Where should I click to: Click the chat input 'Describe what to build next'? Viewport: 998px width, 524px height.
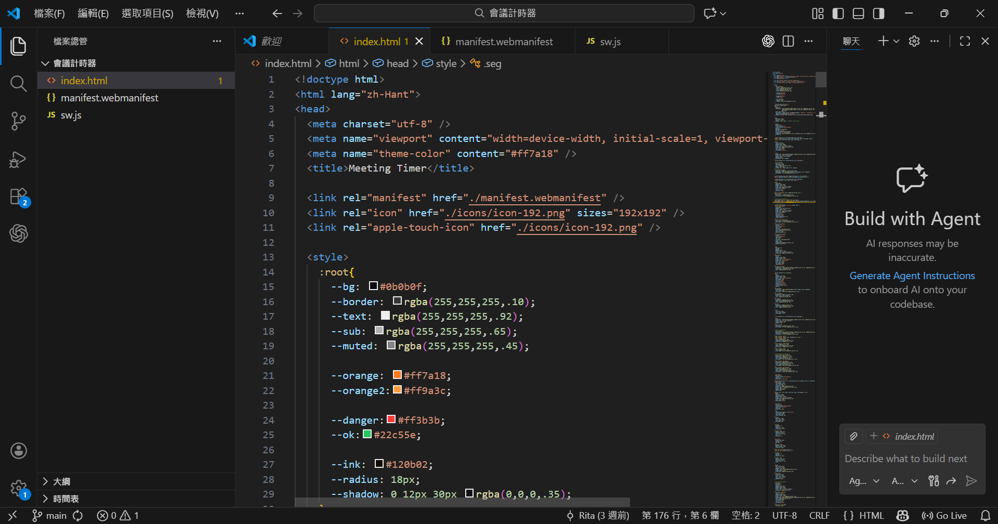[x=905, y=459]
